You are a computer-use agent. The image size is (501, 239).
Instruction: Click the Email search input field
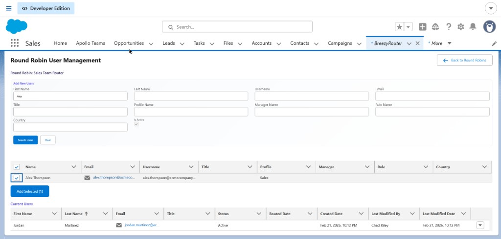[433, 96]
